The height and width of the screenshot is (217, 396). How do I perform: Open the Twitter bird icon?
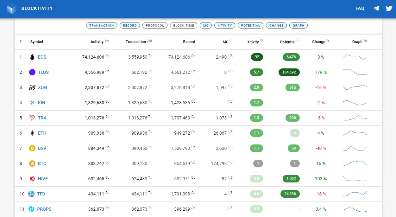click(389, 8)
